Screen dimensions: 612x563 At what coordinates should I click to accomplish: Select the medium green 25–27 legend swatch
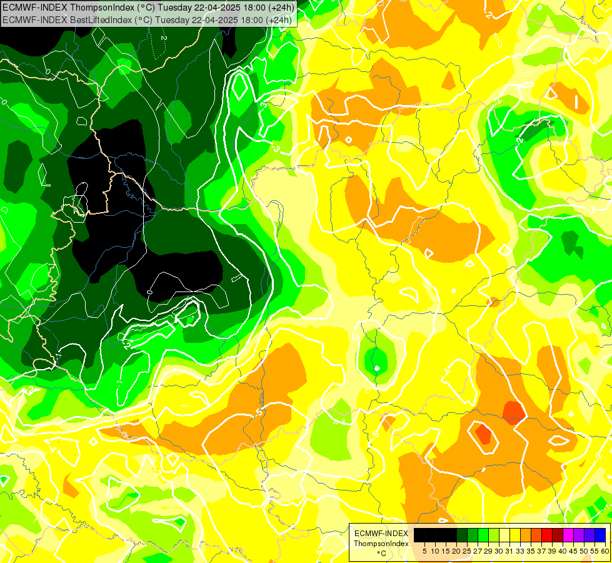(x=473, y=535)
